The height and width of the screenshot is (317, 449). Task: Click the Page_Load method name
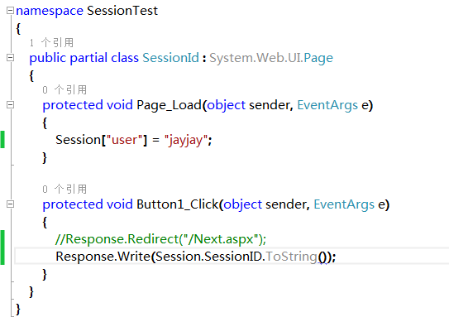pos(170,105)
